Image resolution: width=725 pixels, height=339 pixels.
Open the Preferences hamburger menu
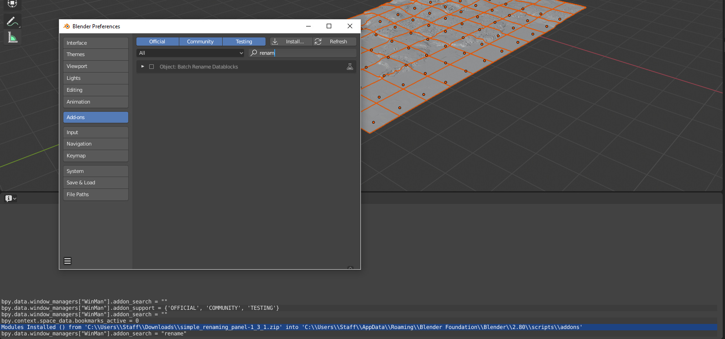tap(68, 261)
